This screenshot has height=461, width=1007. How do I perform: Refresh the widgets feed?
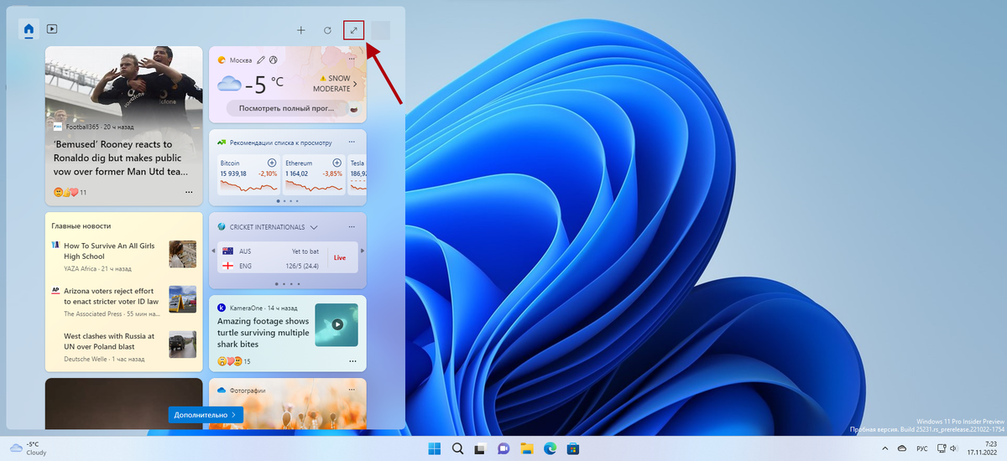(327, 30)
